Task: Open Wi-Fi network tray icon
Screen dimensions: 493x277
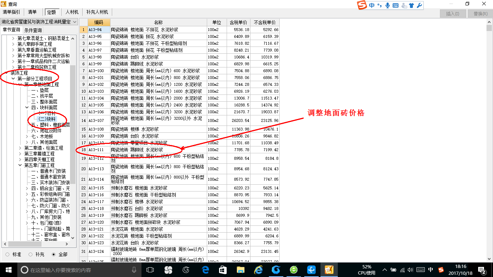Action: point(402,270)
